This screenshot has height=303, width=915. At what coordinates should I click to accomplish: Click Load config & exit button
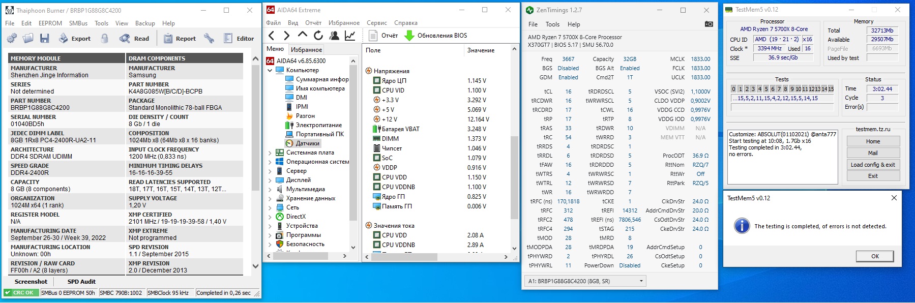coord(873,165)
